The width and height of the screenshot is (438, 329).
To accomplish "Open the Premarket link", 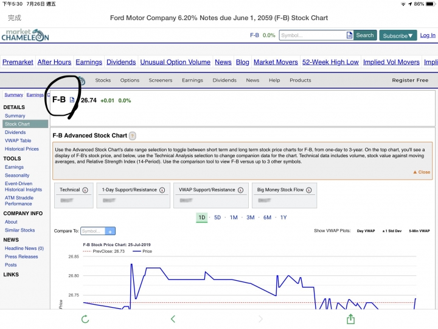I will pyautogui.click(x=18, y=62).
